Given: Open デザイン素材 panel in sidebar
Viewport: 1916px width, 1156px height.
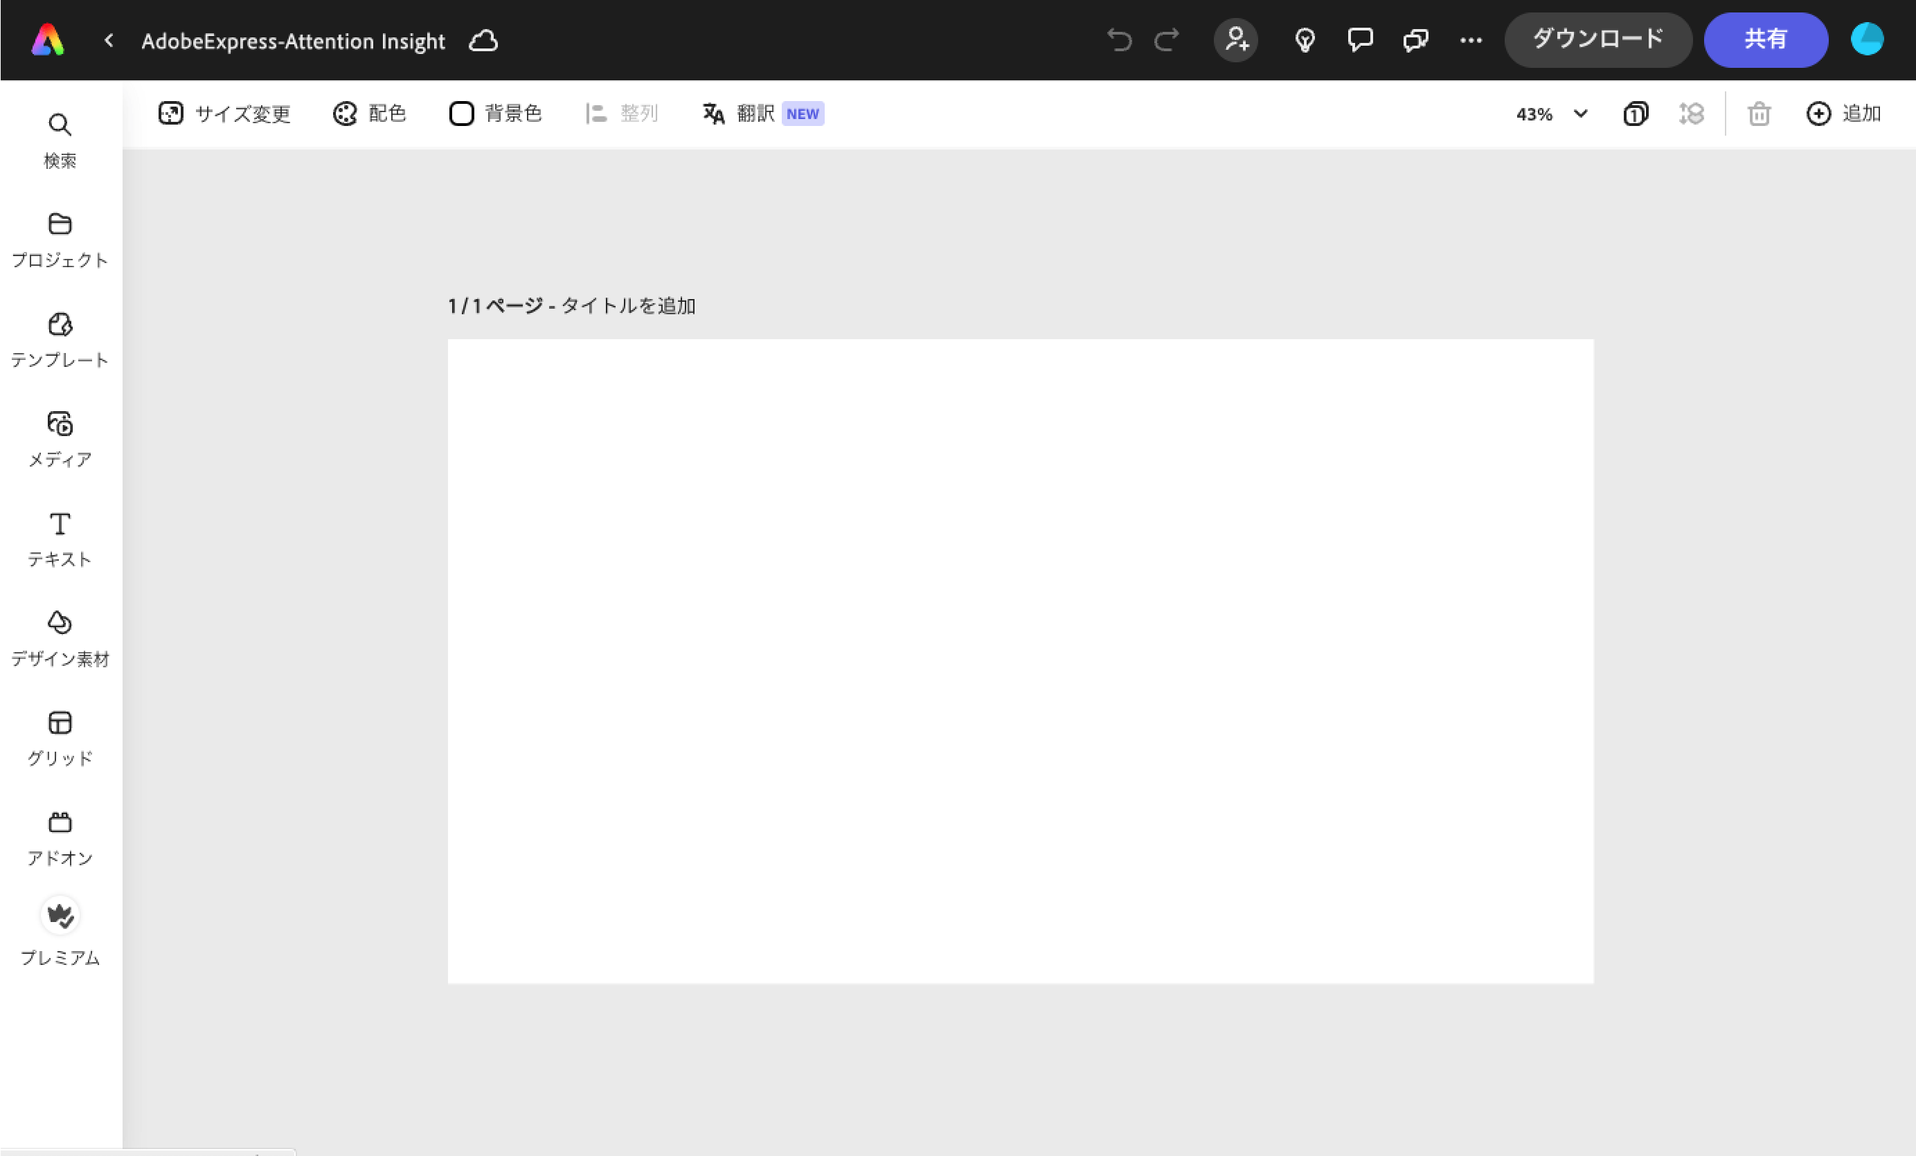Looking at the screenshot, I should click(60, 639).
